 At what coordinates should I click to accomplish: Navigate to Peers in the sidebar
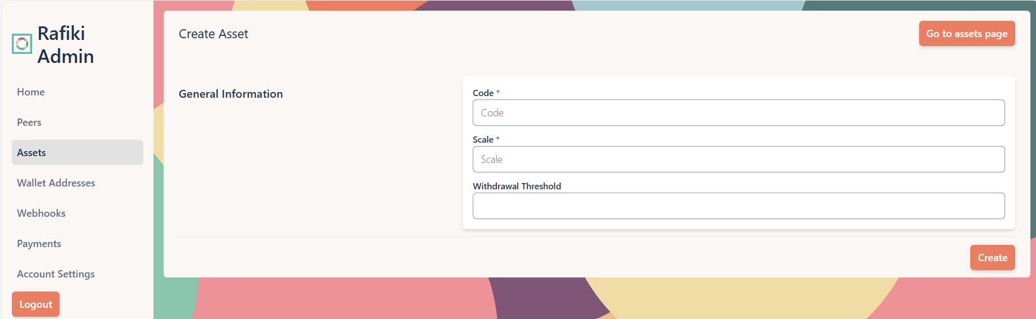[29, 122]
